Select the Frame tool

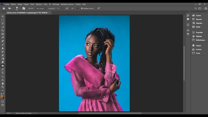pyautogui.click(x=3, y=34)
